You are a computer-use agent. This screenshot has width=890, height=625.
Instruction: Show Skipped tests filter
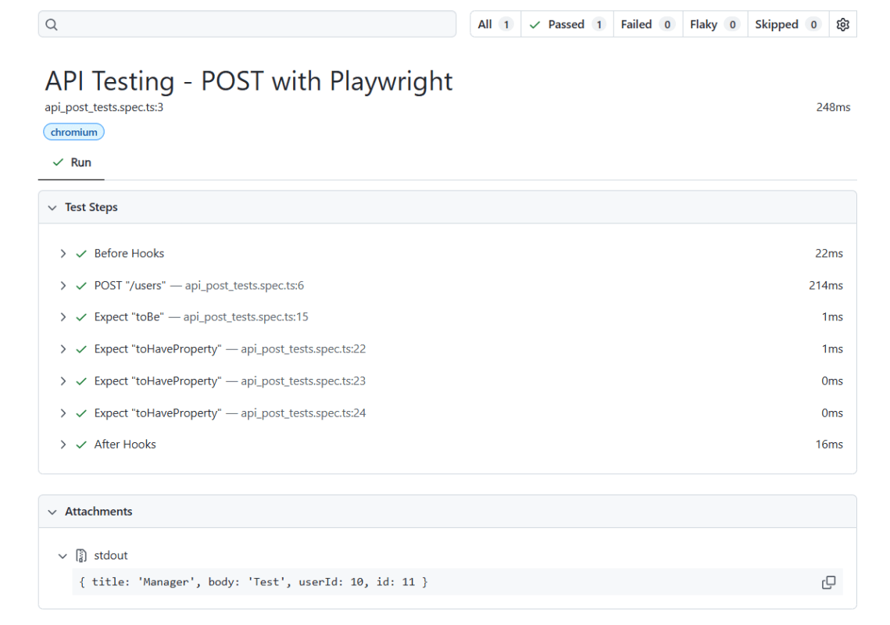point(787,24)
